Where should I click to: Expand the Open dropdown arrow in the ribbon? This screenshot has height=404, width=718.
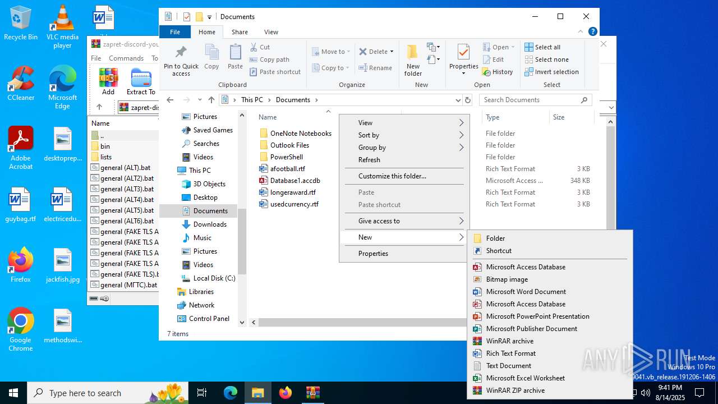[x=514, y=47]
